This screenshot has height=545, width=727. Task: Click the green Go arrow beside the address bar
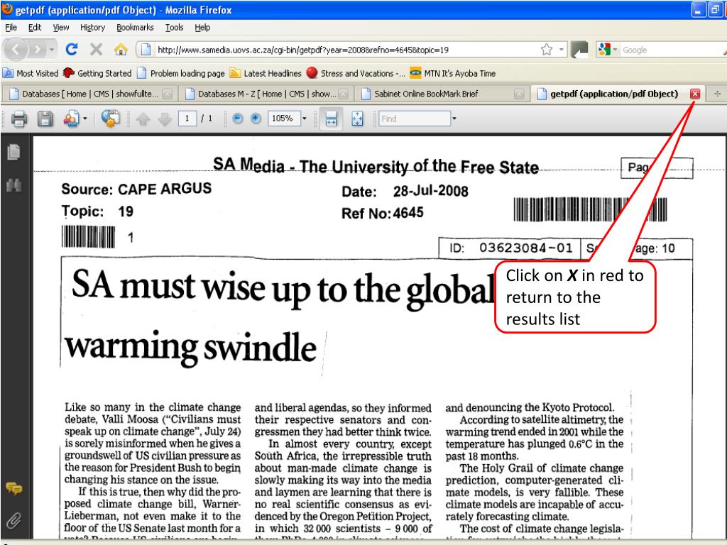[x=579, y=49]
